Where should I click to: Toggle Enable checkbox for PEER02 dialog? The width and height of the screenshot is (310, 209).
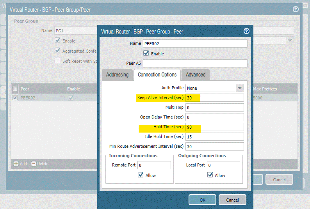tap(146, 53)
